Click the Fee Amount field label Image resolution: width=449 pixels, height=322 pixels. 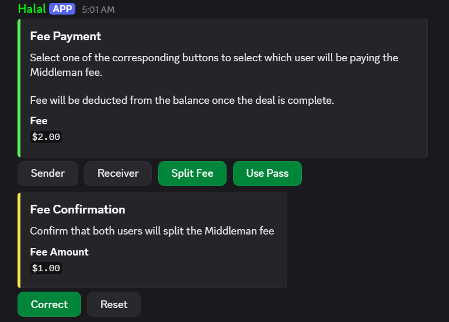point(59,252)
